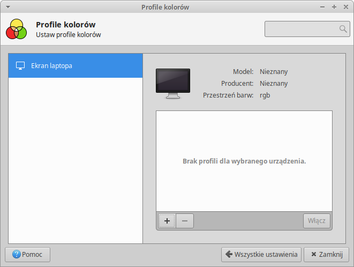Maximize window with plus title button
The height and width of the screenshot is (267, 354).
pos(334,7)
